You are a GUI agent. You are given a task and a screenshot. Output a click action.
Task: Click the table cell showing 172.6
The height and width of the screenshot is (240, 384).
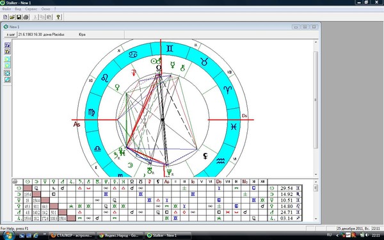pyautogui.click(x=45, y=218)
